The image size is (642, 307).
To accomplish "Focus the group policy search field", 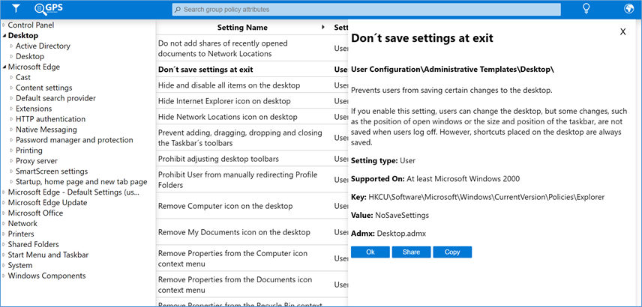I will click(367, 10).
